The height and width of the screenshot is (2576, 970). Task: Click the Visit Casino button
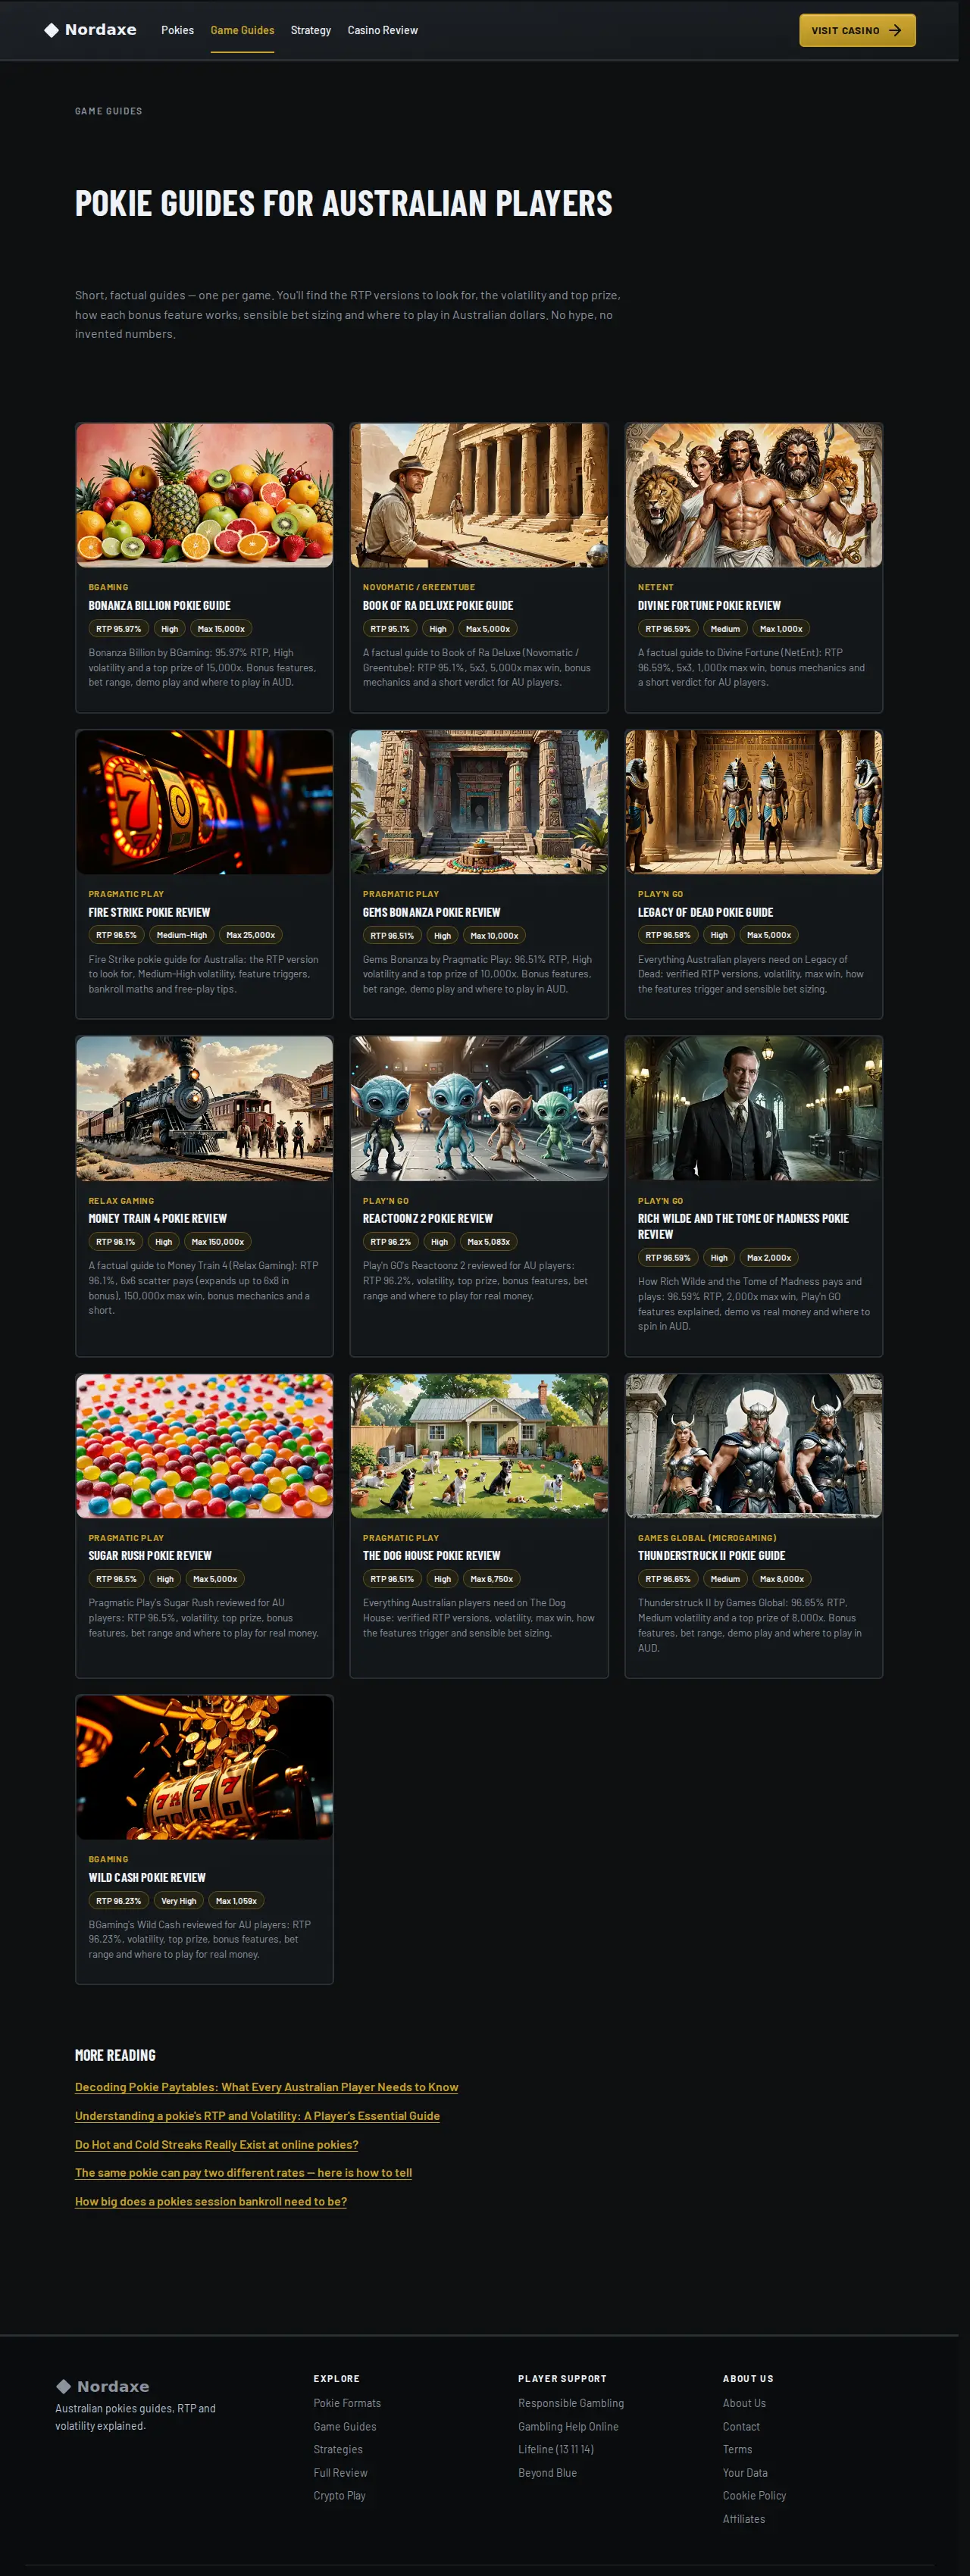click(x=857, y=30)
